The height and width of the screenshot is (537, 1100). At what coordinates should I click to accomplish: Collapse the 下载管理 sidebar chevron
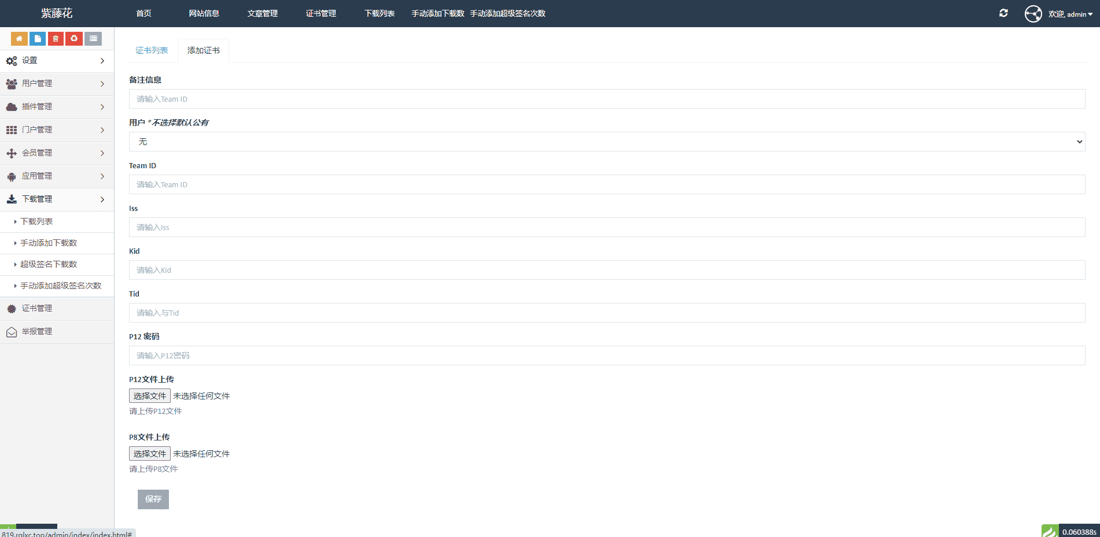[102, 199]
